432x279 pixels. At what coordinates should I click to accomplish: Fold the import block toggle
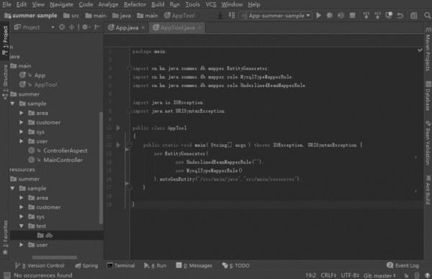point(129,68)
